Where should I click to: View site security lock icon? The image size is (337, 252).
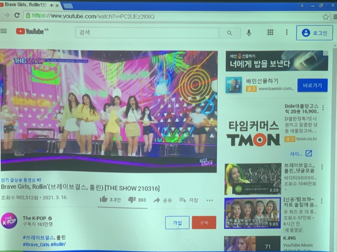pyautogui.click(x=28, y=15)
